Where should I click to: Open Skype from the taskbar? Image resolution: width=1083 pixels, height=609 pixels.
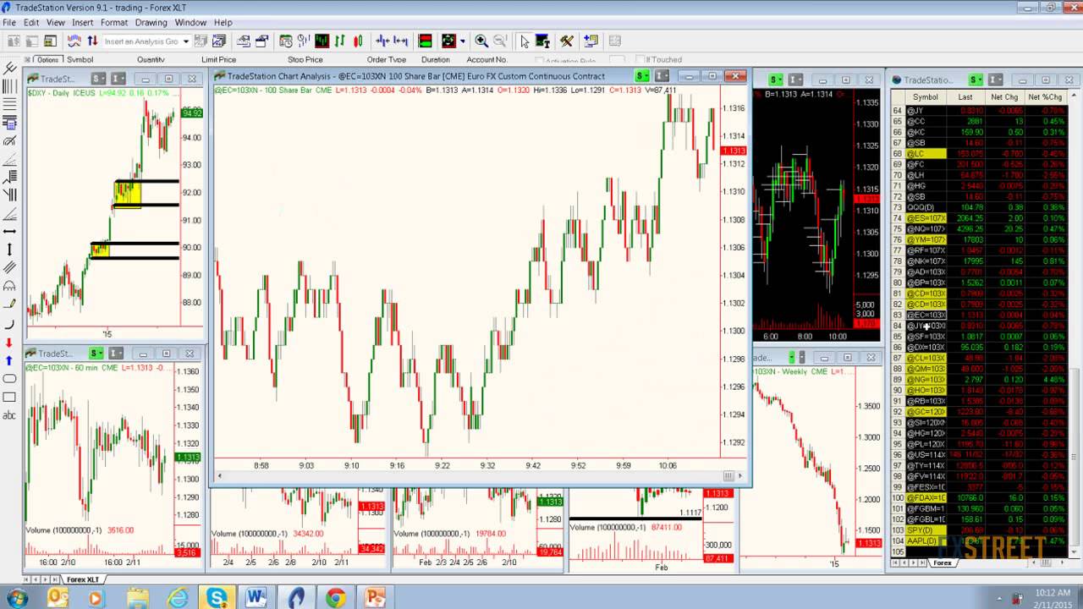217,598
